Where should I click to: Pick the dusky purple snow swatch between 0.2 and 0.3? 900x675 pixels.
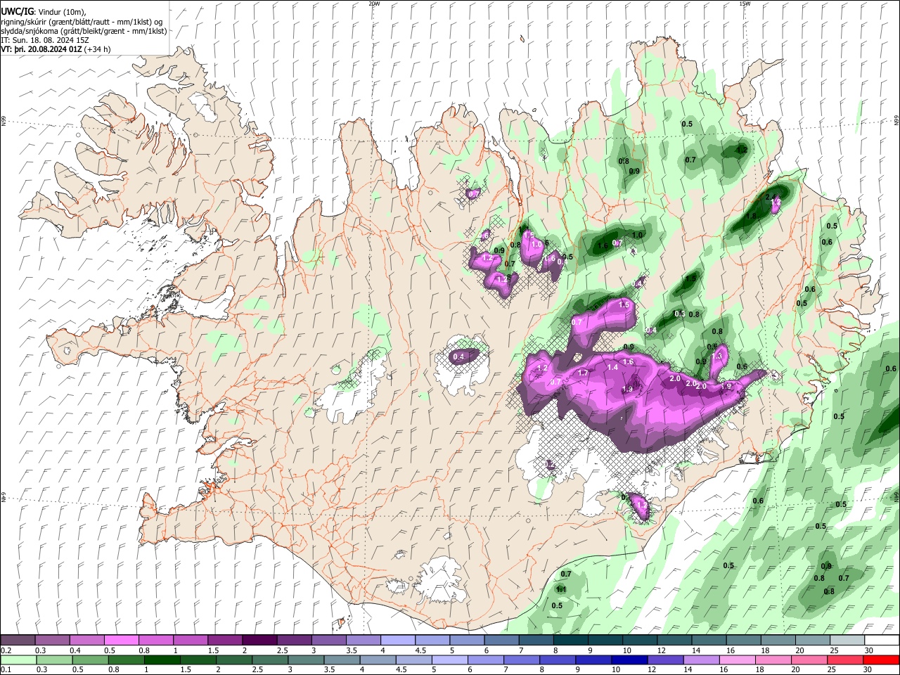point(18,640)
